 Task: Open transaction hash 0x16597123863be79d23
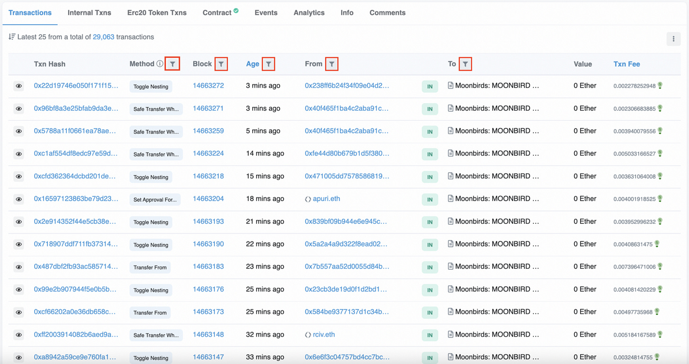[76, 199]
